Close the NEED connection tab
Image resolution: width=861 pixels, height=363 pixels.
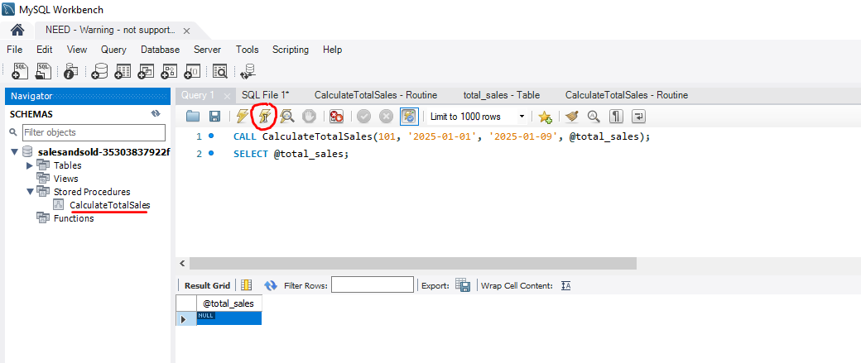tap(186, 30)
